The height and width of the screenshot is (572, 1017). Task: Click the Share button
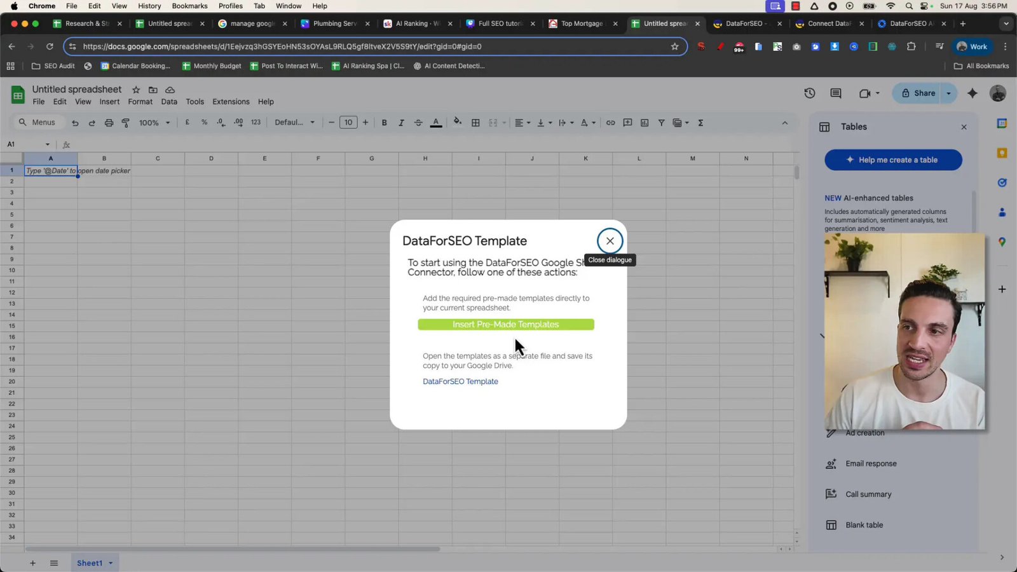pos(918,93)
